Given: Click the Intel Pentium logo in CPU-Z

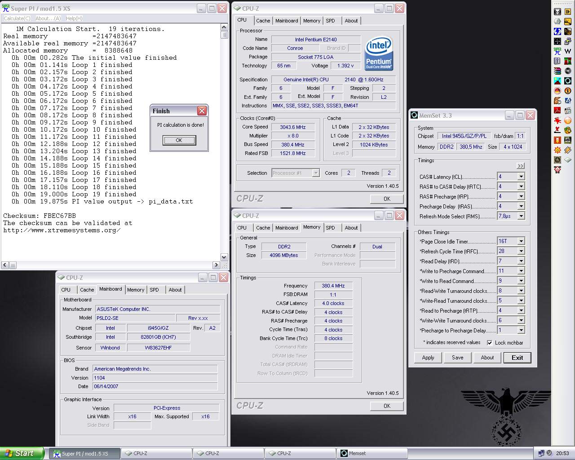Looking at the screenshot, I should [379, 53].
